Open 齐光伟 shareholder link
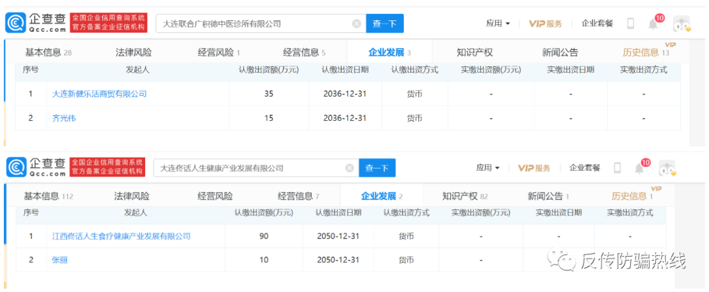The width and height of the screenshot is (709, 292). pos(63,118)
